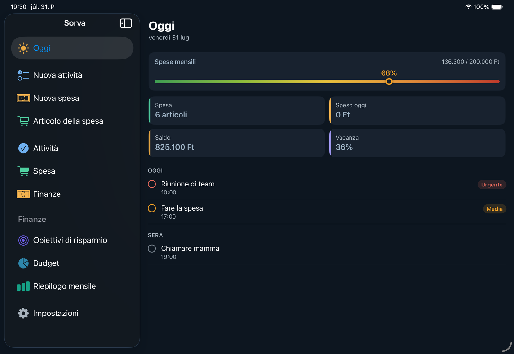Complete the Chiamare mamma task circle
The image size is (514, 354).
[x=152, y=248]
